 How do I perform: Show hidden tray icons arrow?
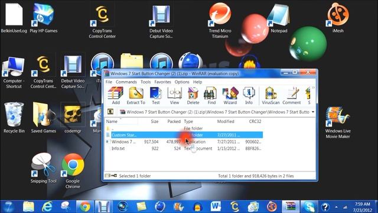tap(336, 207)
